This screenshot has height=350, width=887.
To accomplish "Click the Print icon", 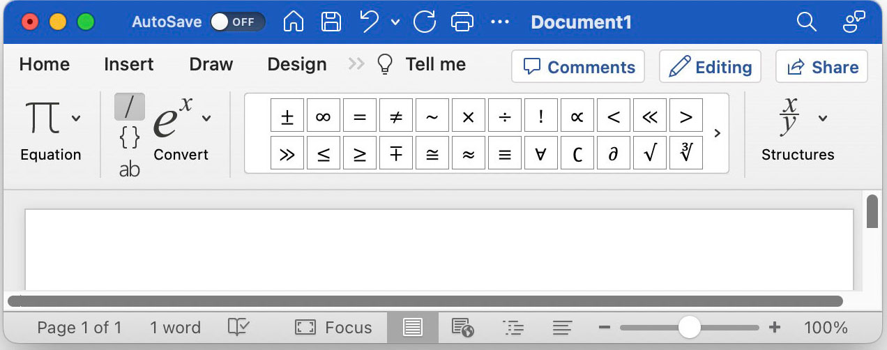I will tap(462, 22).
